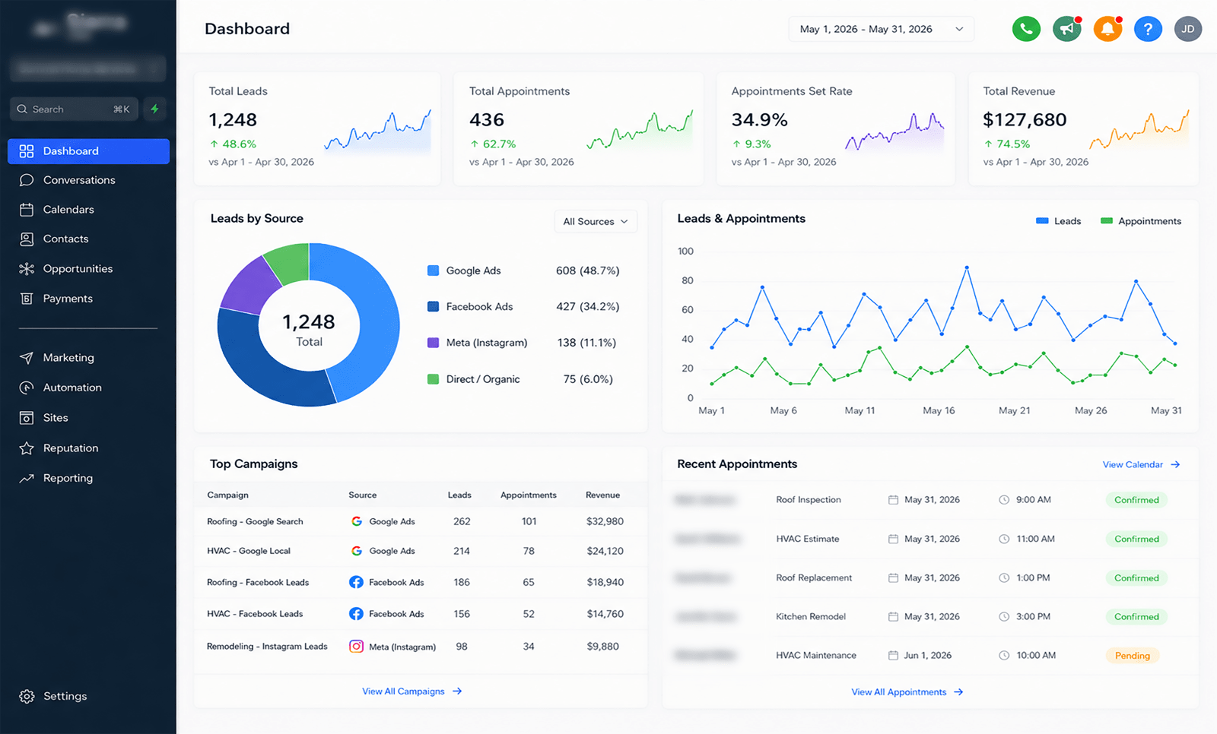Click the 1,248 Total Leads value

click(x=233, y=120)
